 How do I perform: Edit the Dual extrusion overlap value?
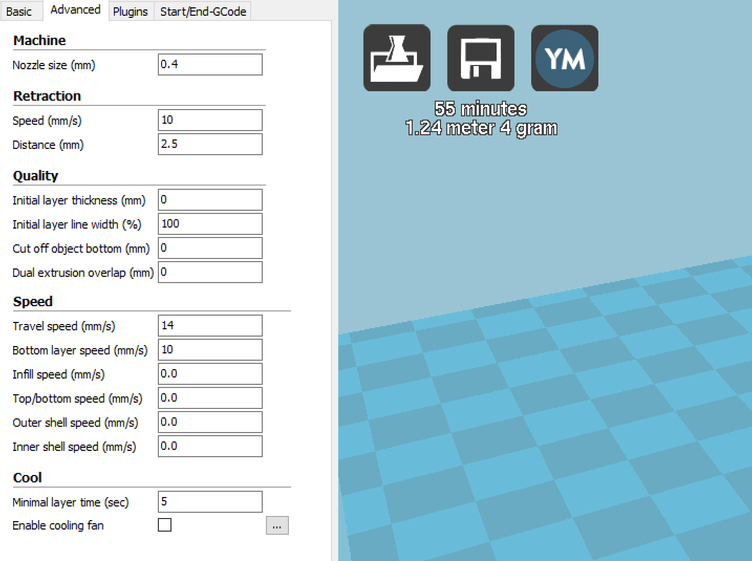[209, 272]
